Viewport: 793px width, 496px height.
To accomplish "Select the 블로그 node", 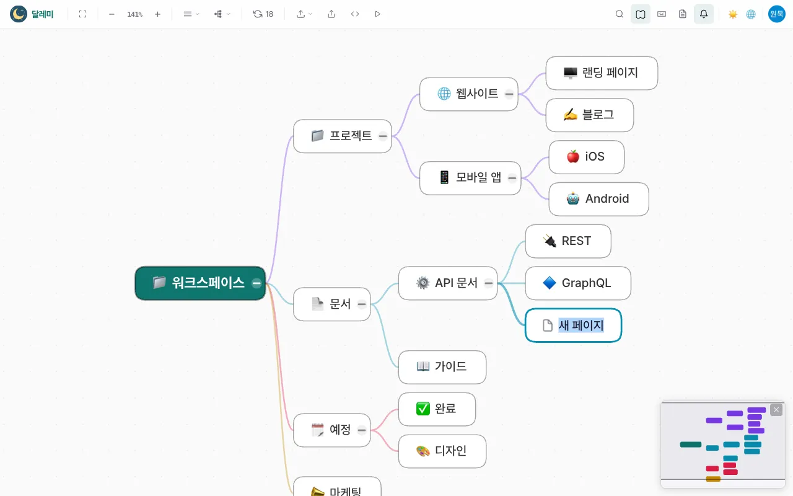I will pyautogui.click(x=590, y=115).
